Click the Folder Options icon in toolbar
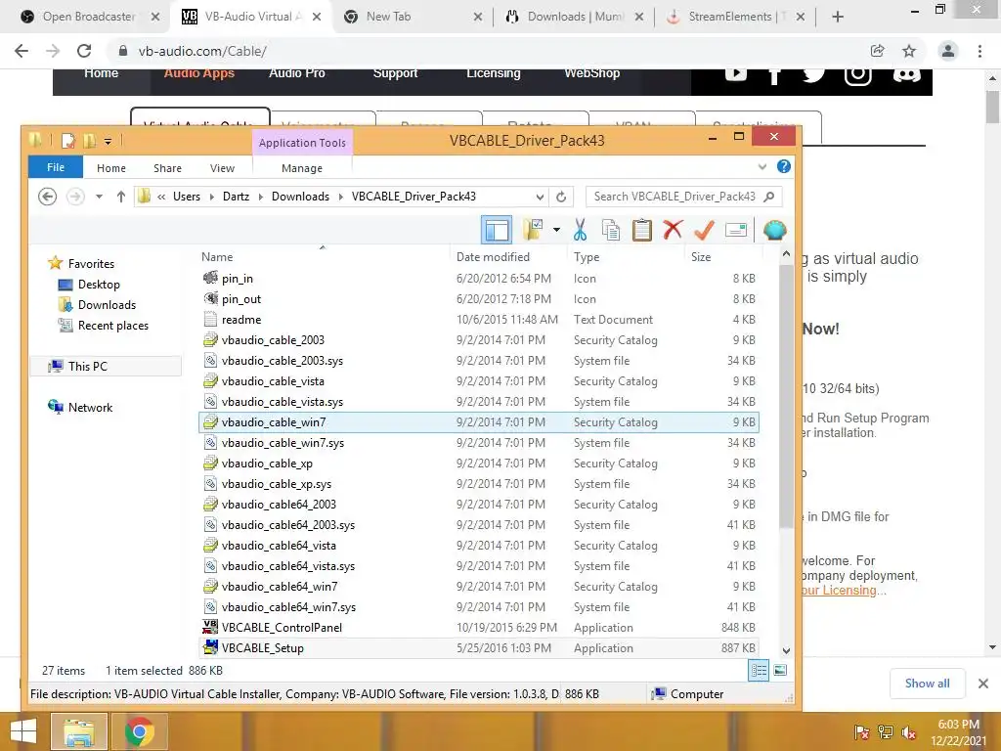This screenshot has height=751, width=1001. pos(533,230)
